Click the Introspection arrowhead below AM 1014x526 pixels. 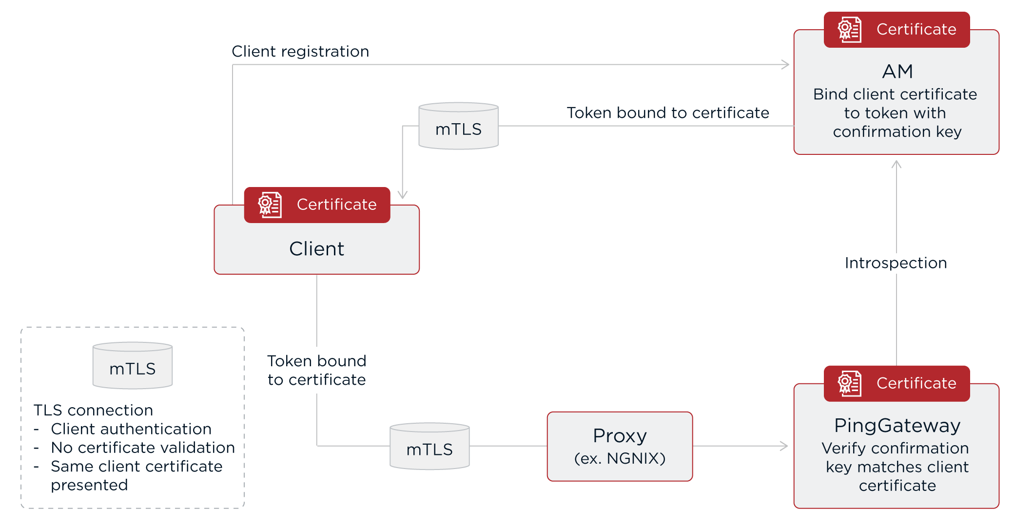897,165
